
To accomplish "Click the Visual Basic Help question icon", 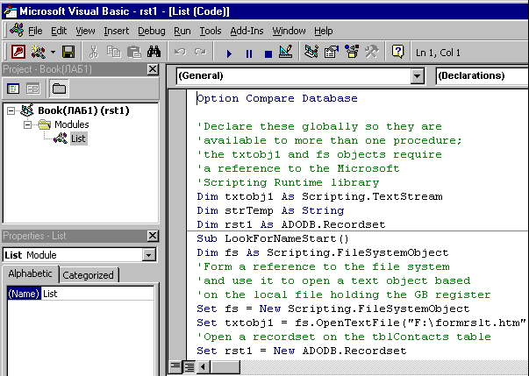I will point(397,53).
